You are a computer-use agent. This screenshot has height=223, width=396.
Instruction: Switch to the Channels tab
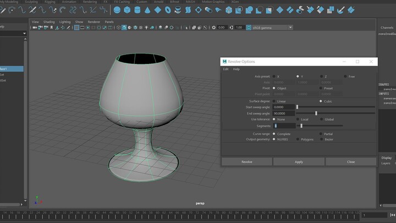[x=387, y=28]
